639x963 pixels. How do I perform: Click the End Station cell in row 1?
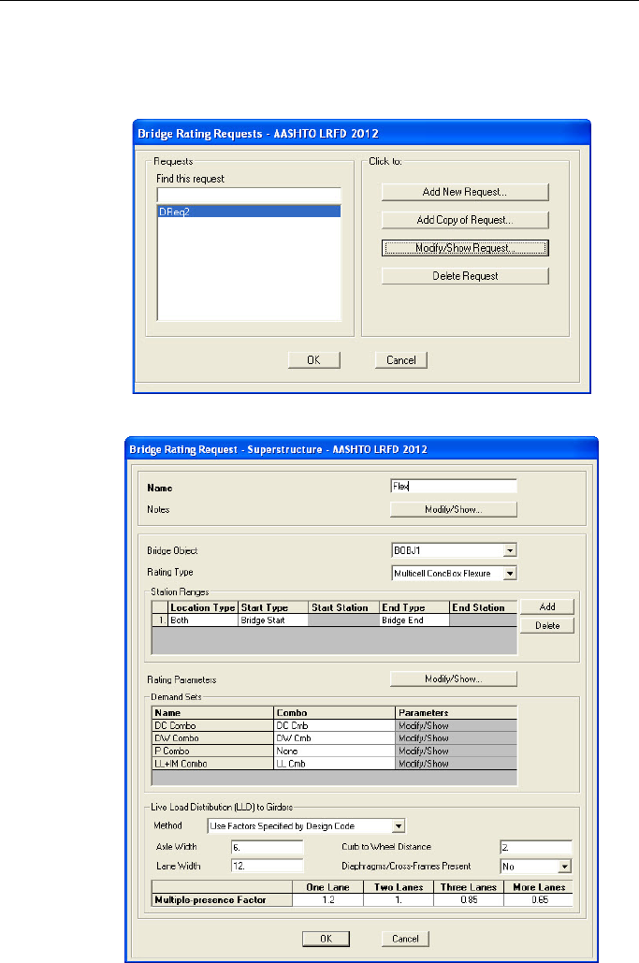(484, 620)
